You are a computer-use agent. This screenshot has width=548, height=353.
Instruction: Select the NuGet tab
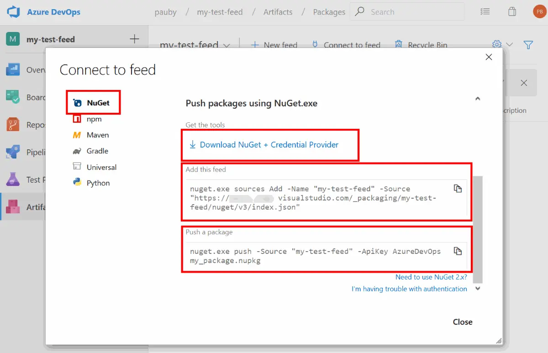94,103
